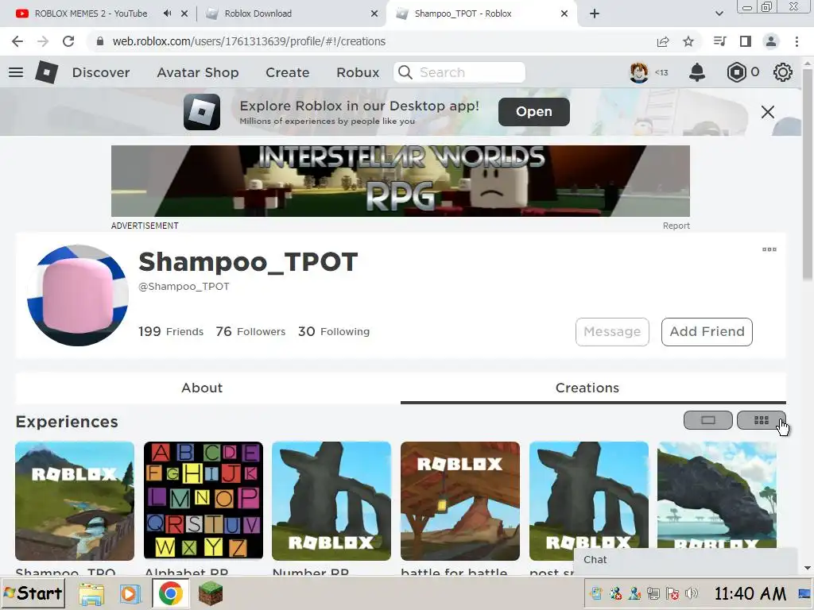Reload the current page
This screenshot has height=610, width=814.
[68, 41]
